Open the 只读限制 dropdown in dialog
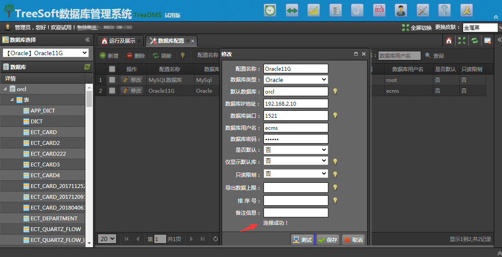Viewport: 502px width, 257px height. [x=296, y=174]
